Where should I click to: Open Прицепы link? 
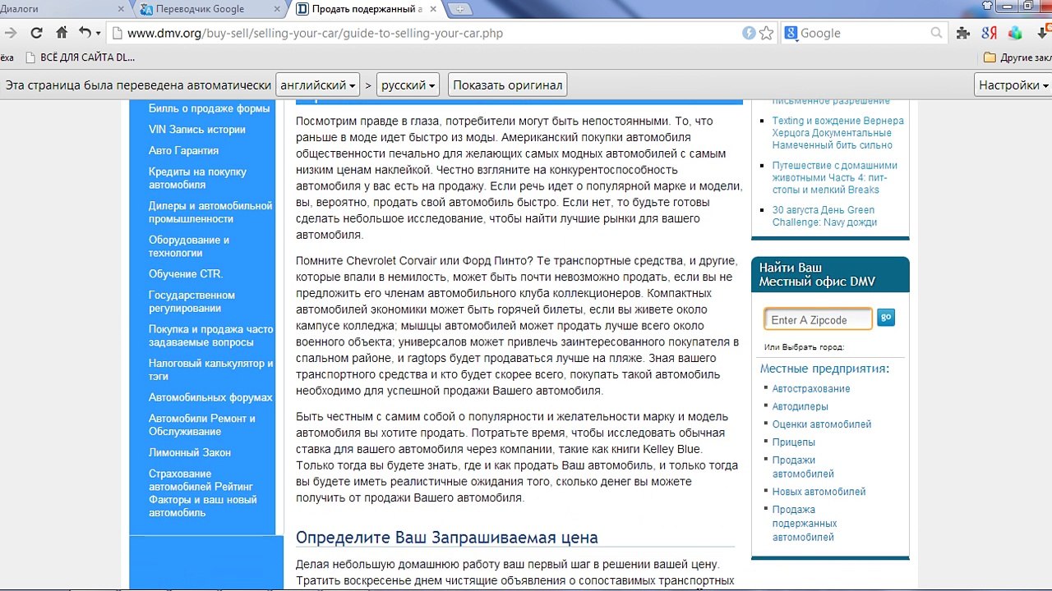pos(793,442)
